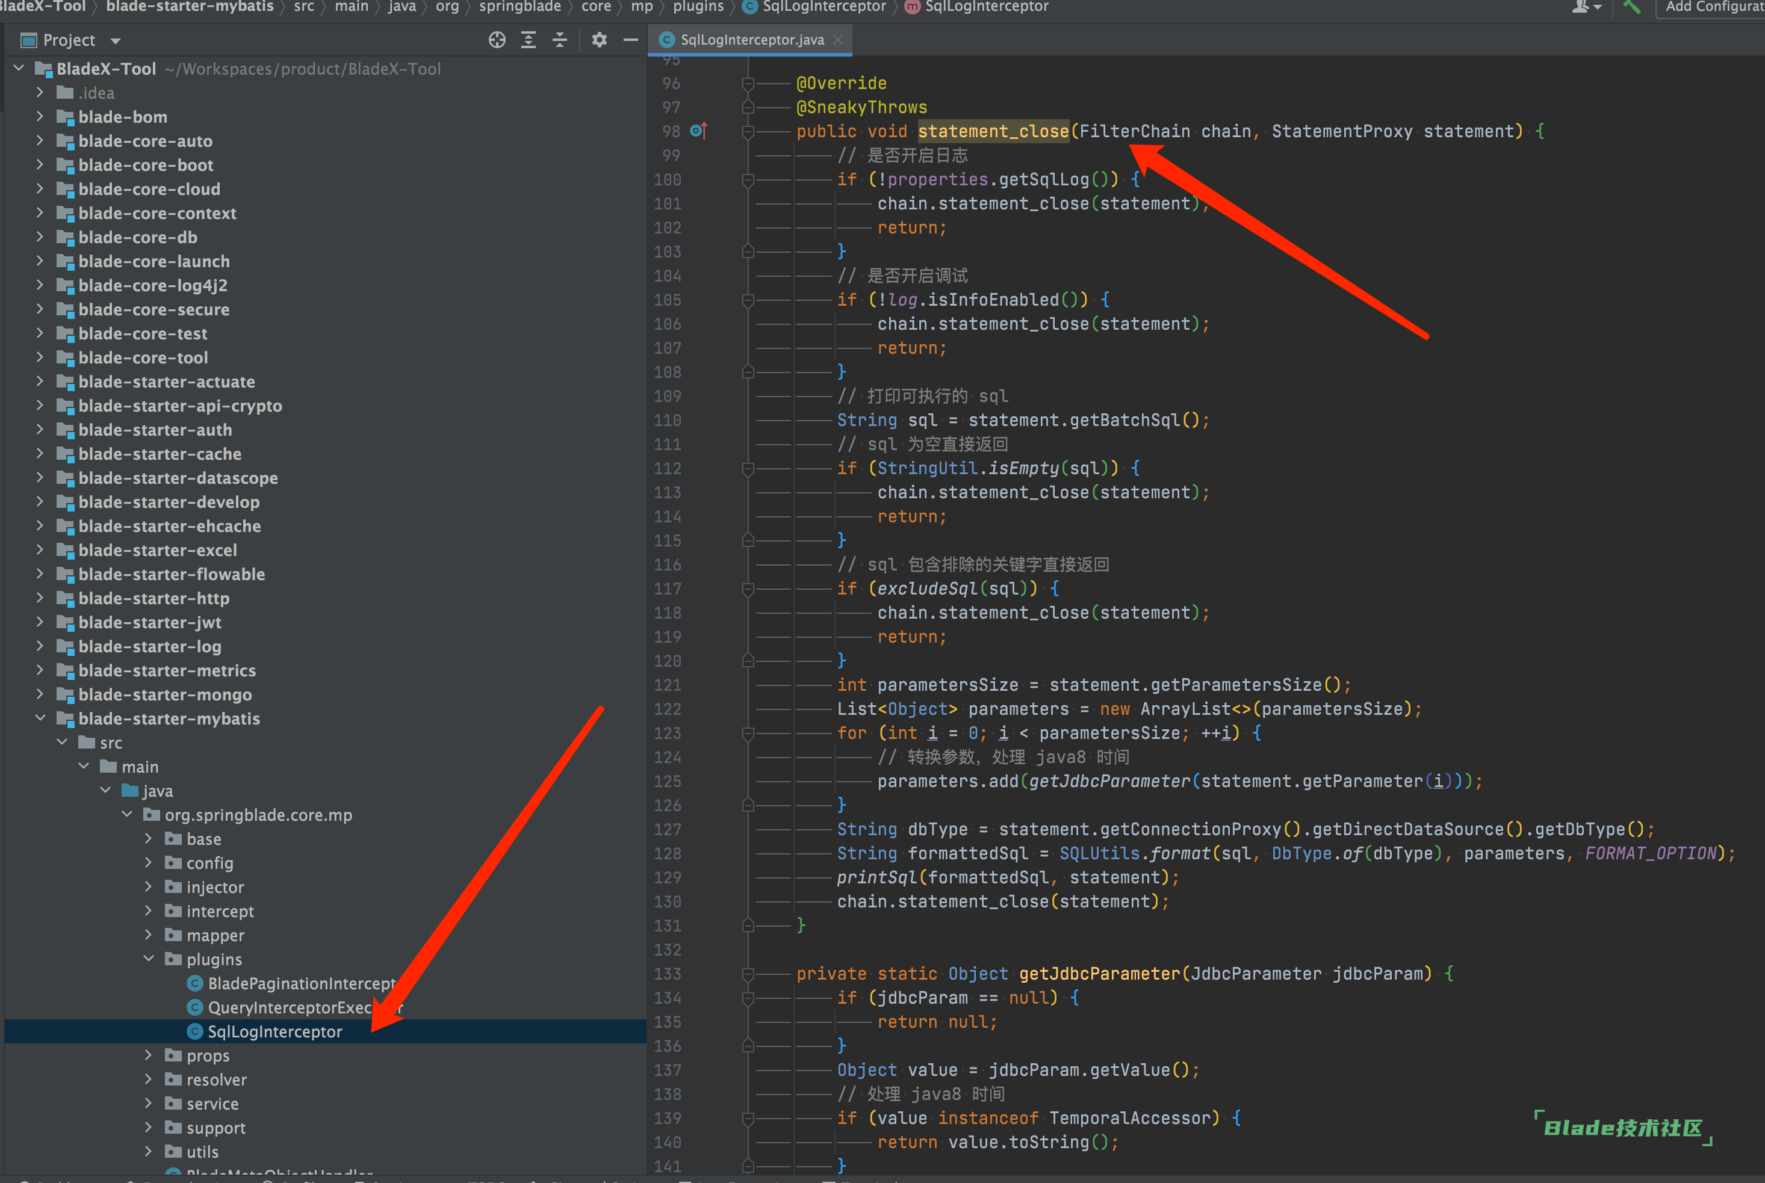Click the override gutter icon on line 98
Image resolution: width=1765 pixels, height=1183 pixels.
[x=698, y=131]
